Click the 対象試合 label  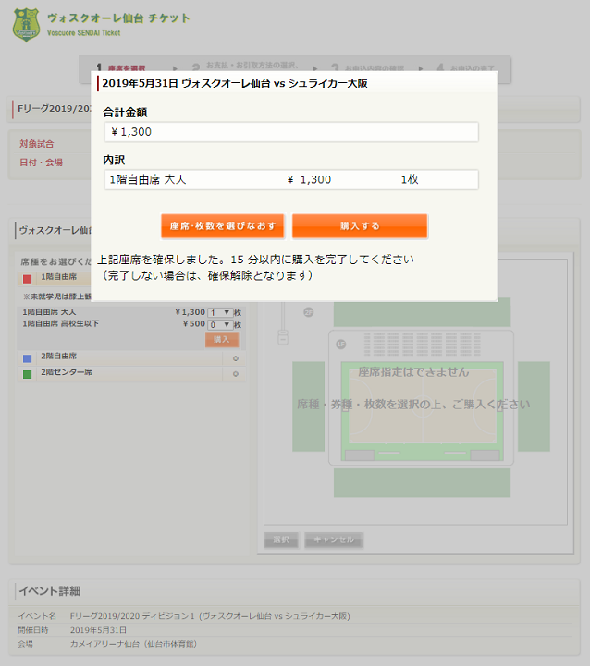[37, 144]
